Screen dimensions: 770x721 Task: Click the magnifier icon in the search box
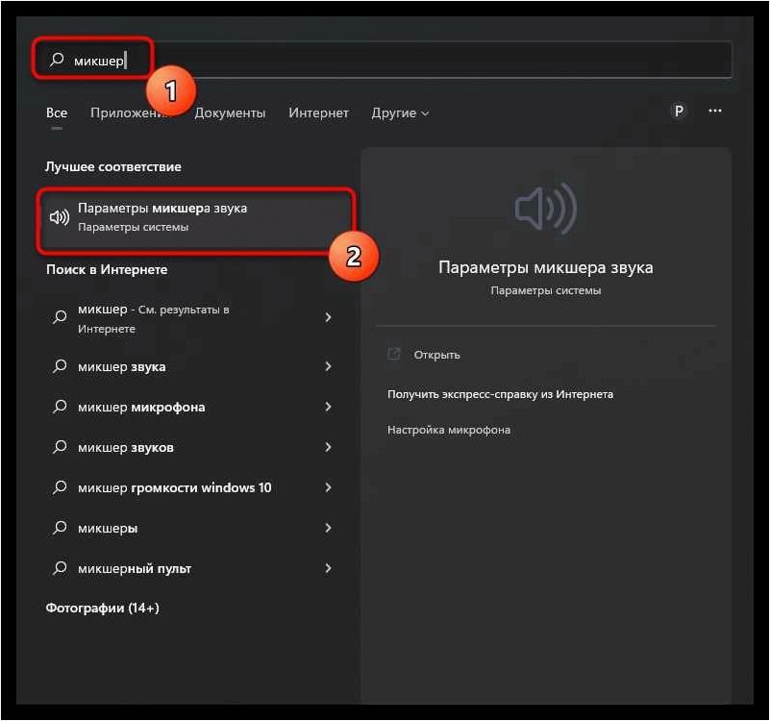pos(57,60)
